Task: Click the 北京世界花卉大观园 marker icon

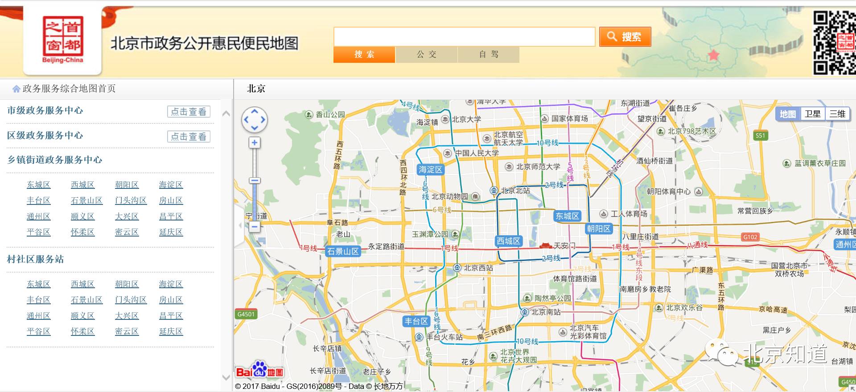Action: [493, 356]
